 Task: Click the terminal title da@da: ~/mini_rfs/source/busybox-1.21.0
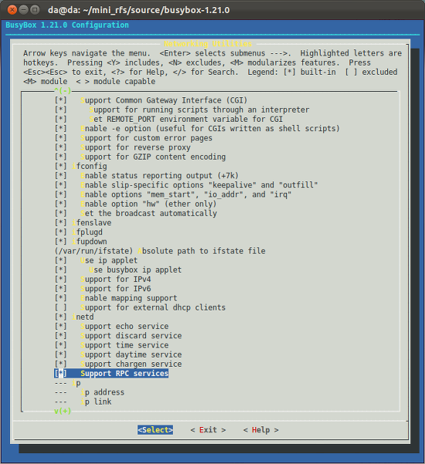pos(138,10)
